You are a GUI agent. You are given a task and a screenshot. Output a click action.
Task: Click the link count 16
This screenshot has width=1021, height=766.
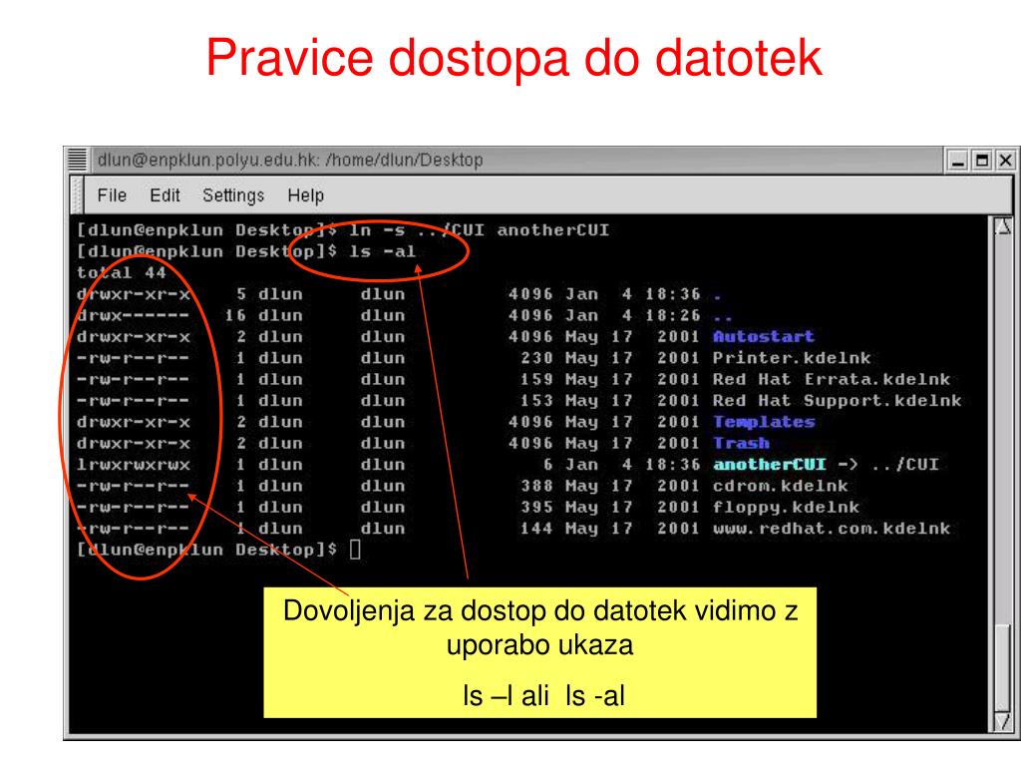[235, 315]
